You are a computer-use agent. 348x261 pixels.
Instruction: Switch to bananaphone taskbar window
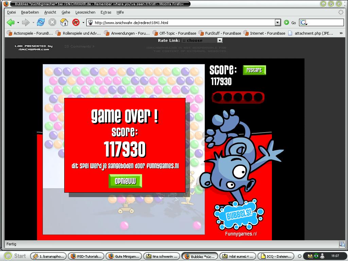click(x=48, y=256)
